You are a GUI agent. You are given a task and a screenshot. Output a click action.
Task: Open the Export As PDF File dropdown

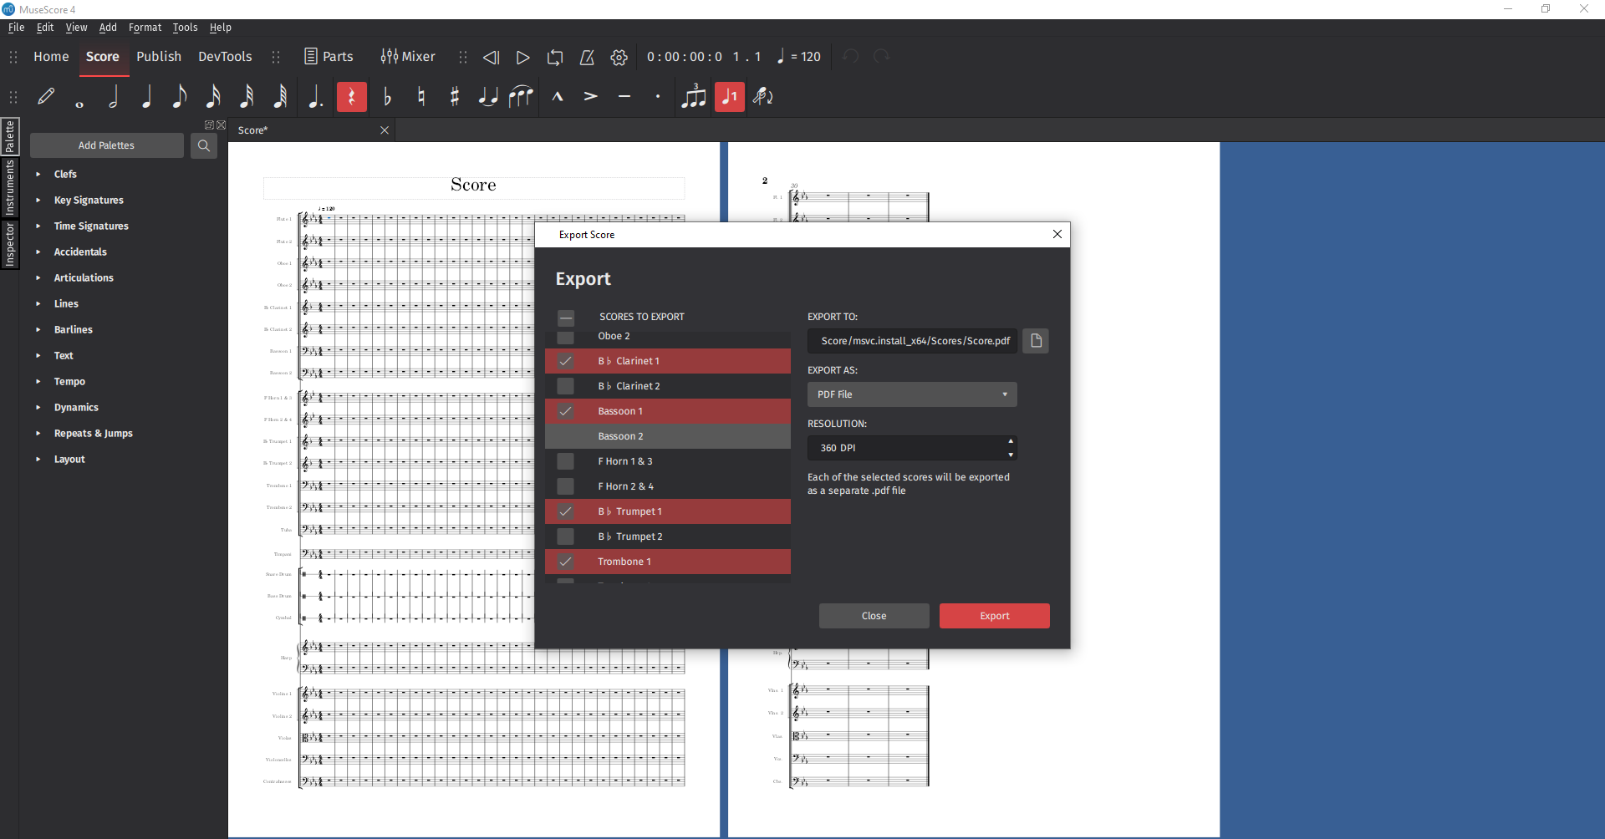point(911,394)
